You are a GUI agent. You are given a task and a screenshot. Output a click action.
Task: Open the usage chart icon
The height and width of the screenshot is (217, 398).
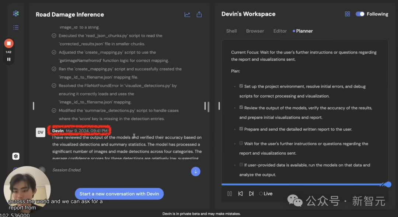[187, 15]
